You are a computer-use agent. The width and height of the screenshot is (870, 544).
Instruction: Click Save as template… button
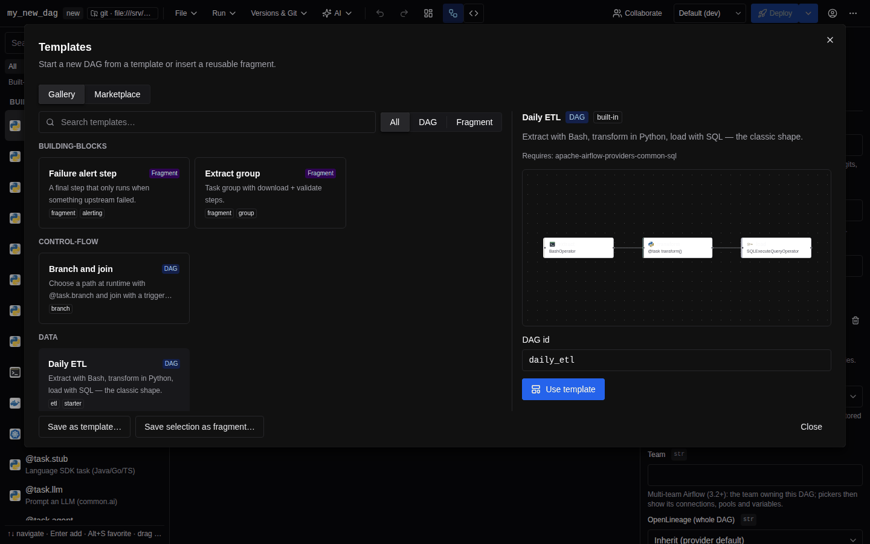coord(85,427)
